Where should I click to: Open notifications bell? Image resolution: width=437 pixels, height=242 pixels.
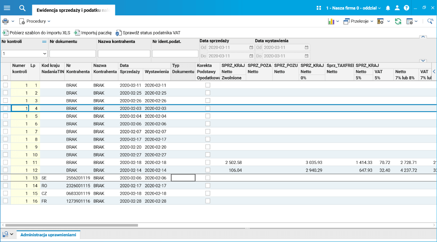pos(388,8)
